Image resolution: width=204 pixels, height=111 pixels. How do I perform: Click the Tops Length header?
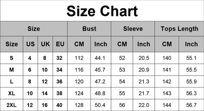coord(180,29)
